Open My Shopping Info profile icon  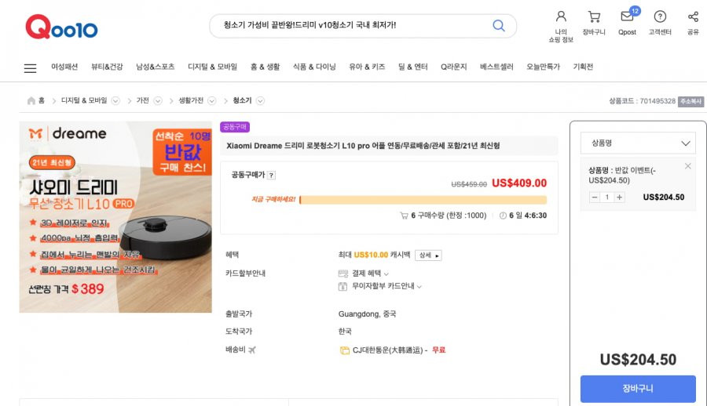[x=561, y=16]
